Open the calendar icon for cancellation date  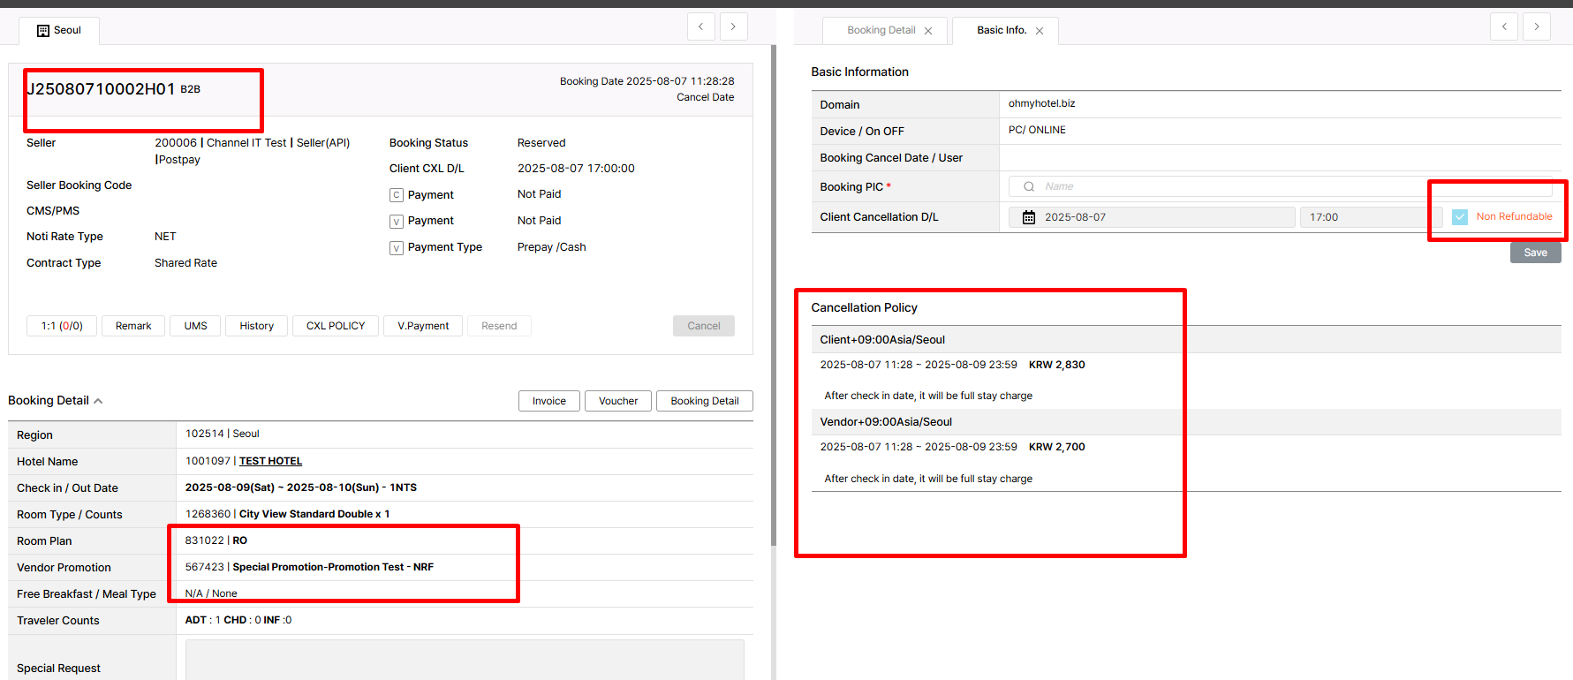click(x=1029, y=217)
